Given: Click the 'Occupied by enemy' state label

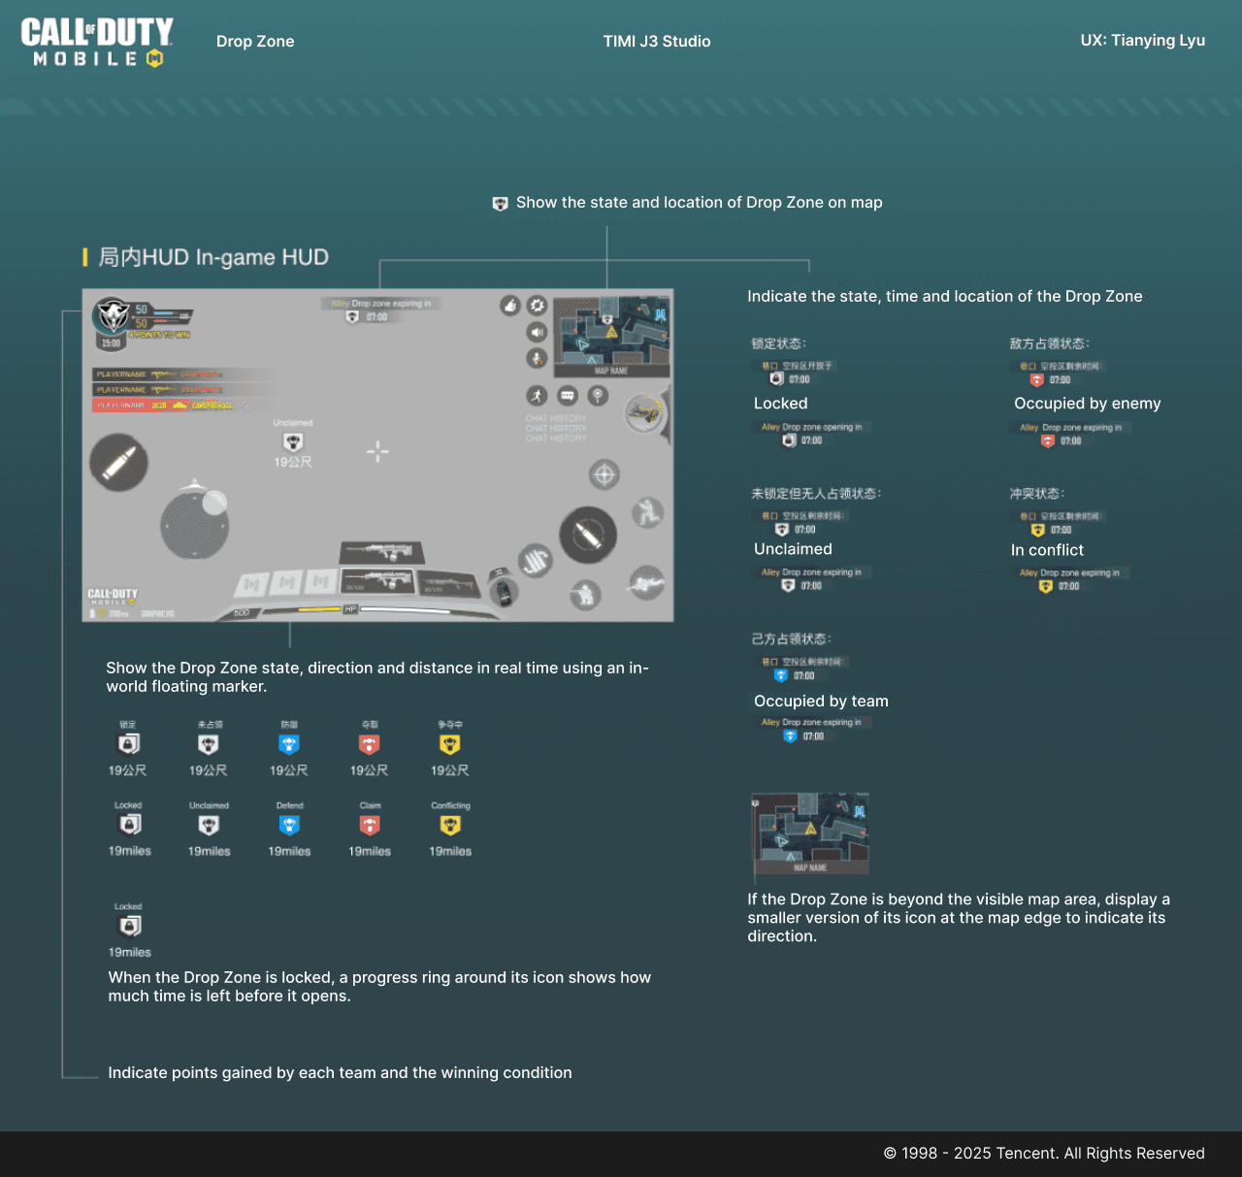Looking at the screenshot, I should click(x=1088, y=404).
